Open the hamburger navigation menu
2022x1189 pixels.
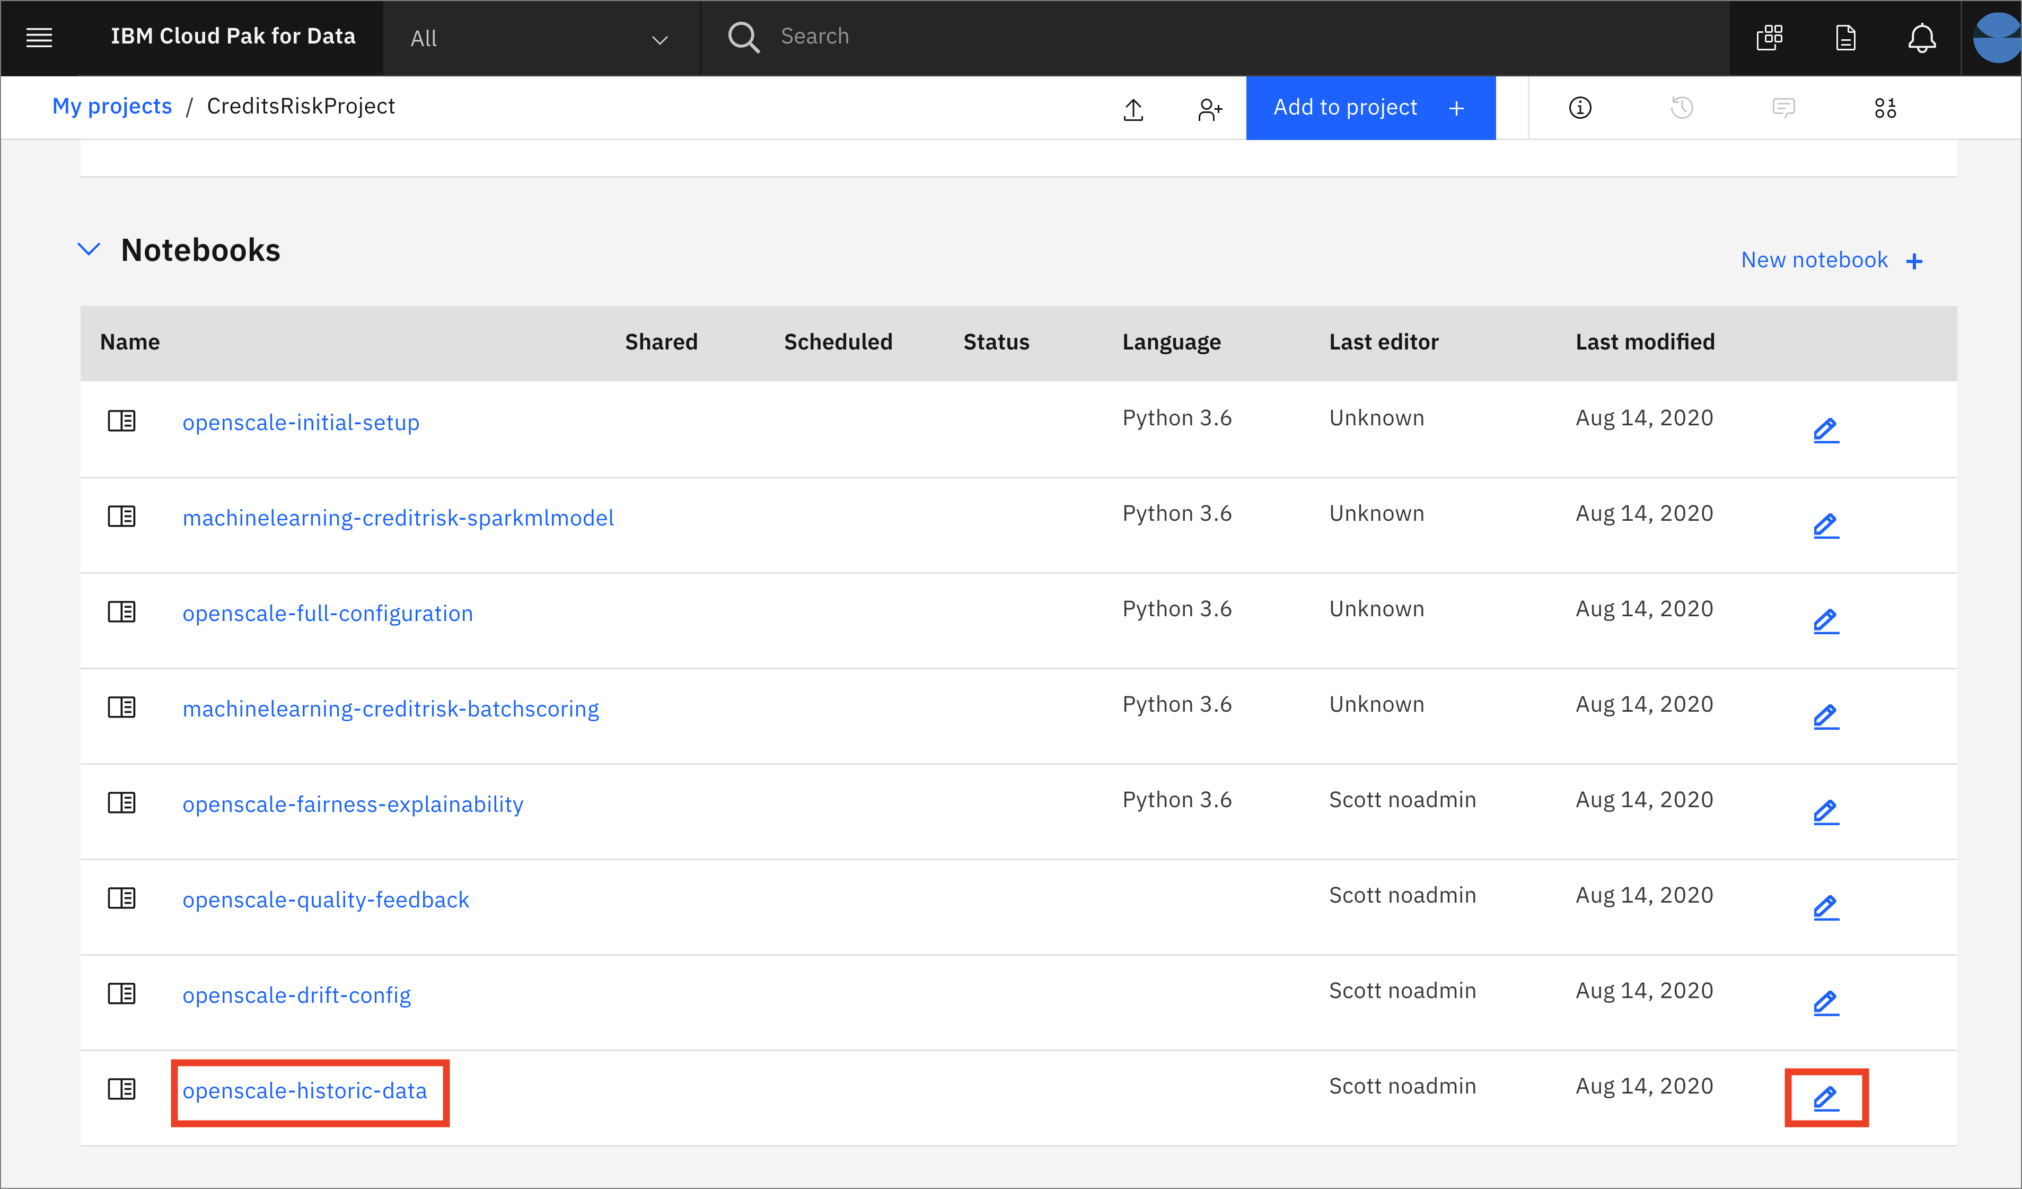click(x=39, y=37)
